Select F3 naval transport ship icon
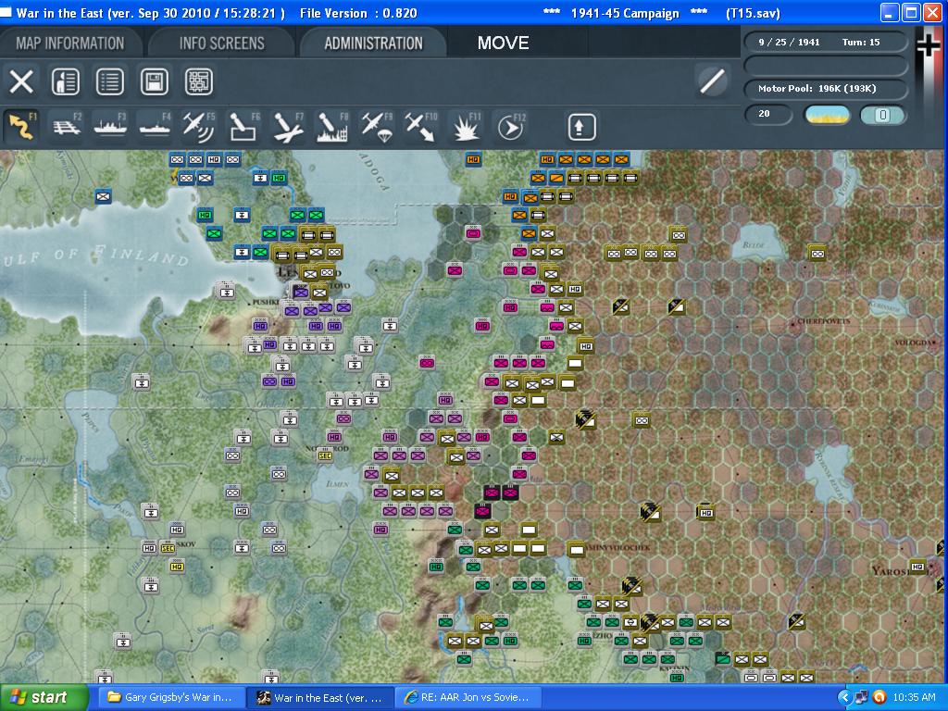The image size is (948, 711). click(110, 127)
